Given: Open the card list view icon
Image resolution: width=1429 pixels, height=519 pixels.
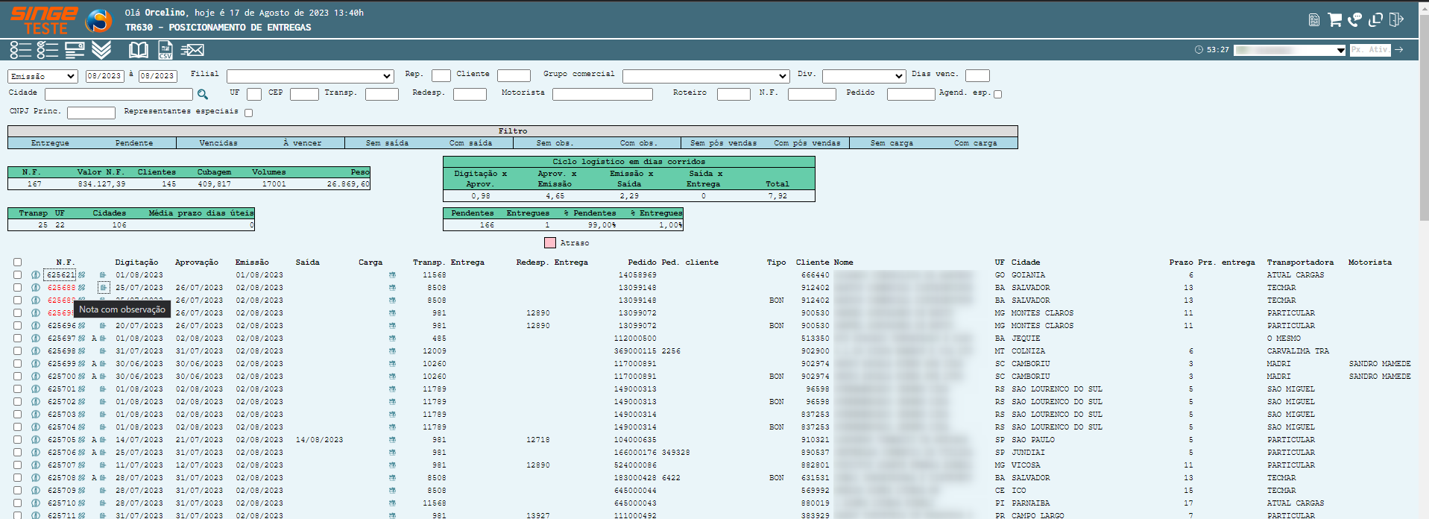Looking at the screenshot, I should pyautogui.click(x=75, y=50).
